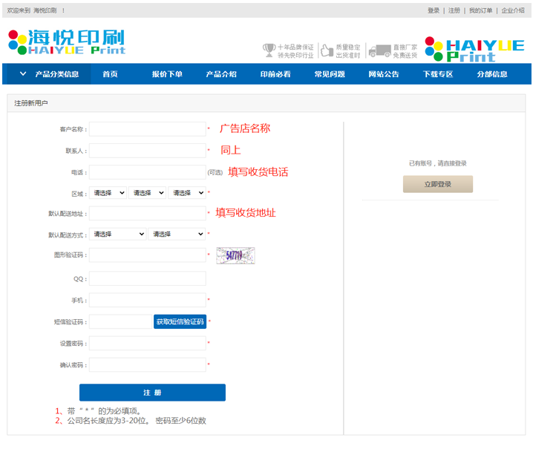
Task: Click the chevron icon beside 产品分类信息
Action: 23,74
